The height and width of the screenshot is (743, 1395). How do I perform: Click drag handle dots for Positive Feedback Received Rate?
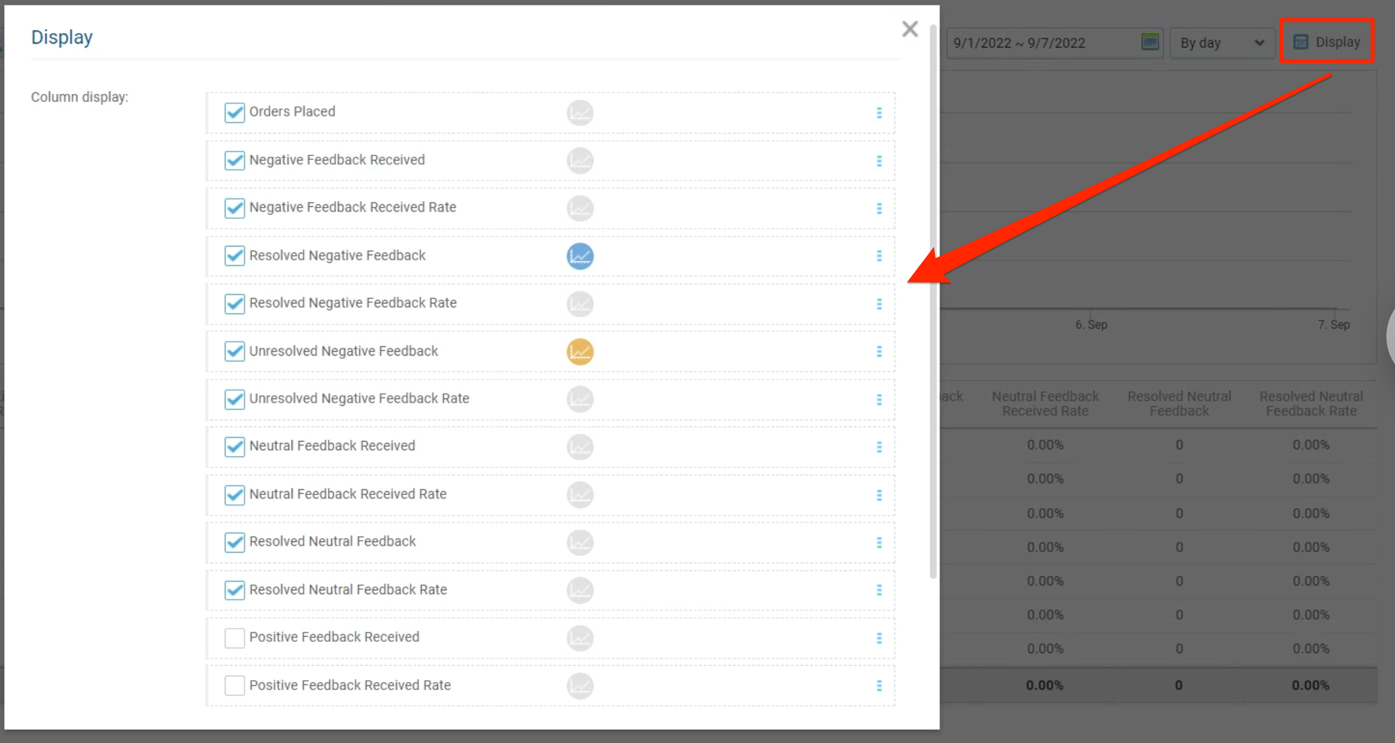(x=879, y=685)
